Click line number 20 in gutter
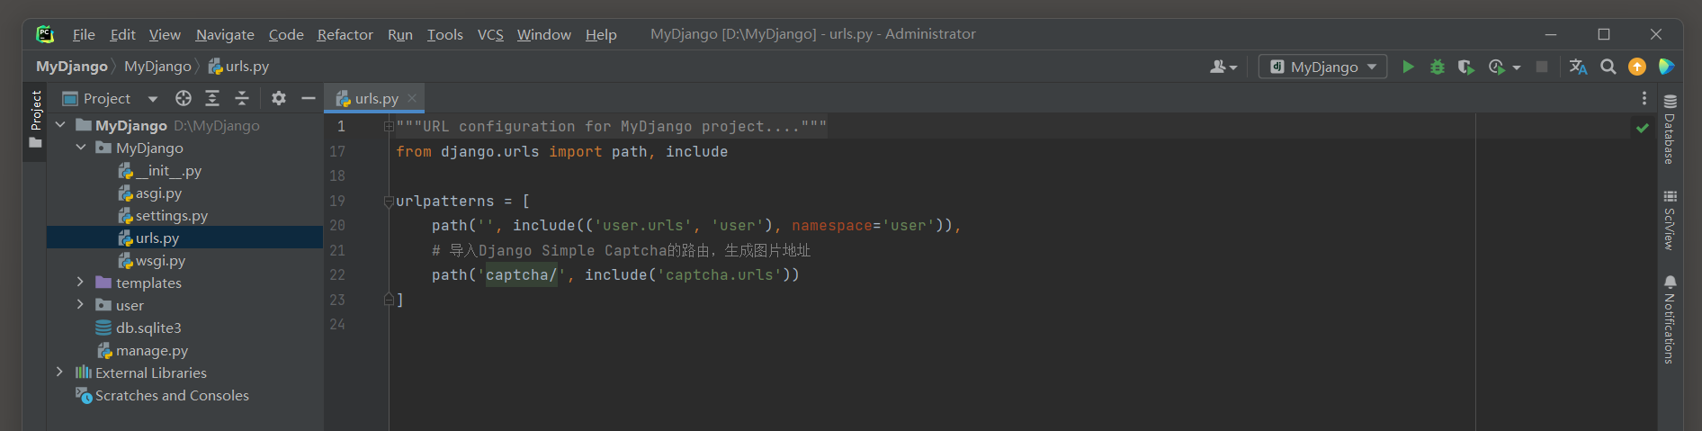The width and height of the screenshot is (1702, 431). click(x=337, y=226)
